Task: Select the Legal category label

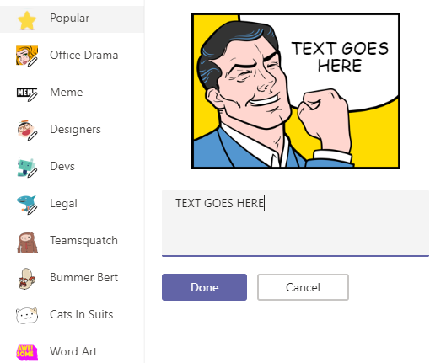Action: [63, 203]
